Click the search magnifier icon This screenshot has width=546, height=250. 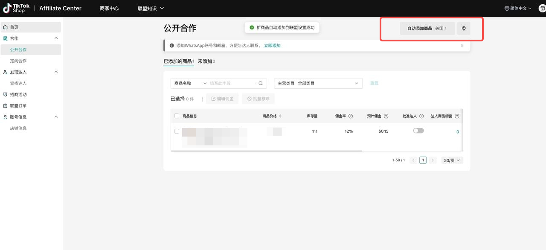(x=261, y=84)
